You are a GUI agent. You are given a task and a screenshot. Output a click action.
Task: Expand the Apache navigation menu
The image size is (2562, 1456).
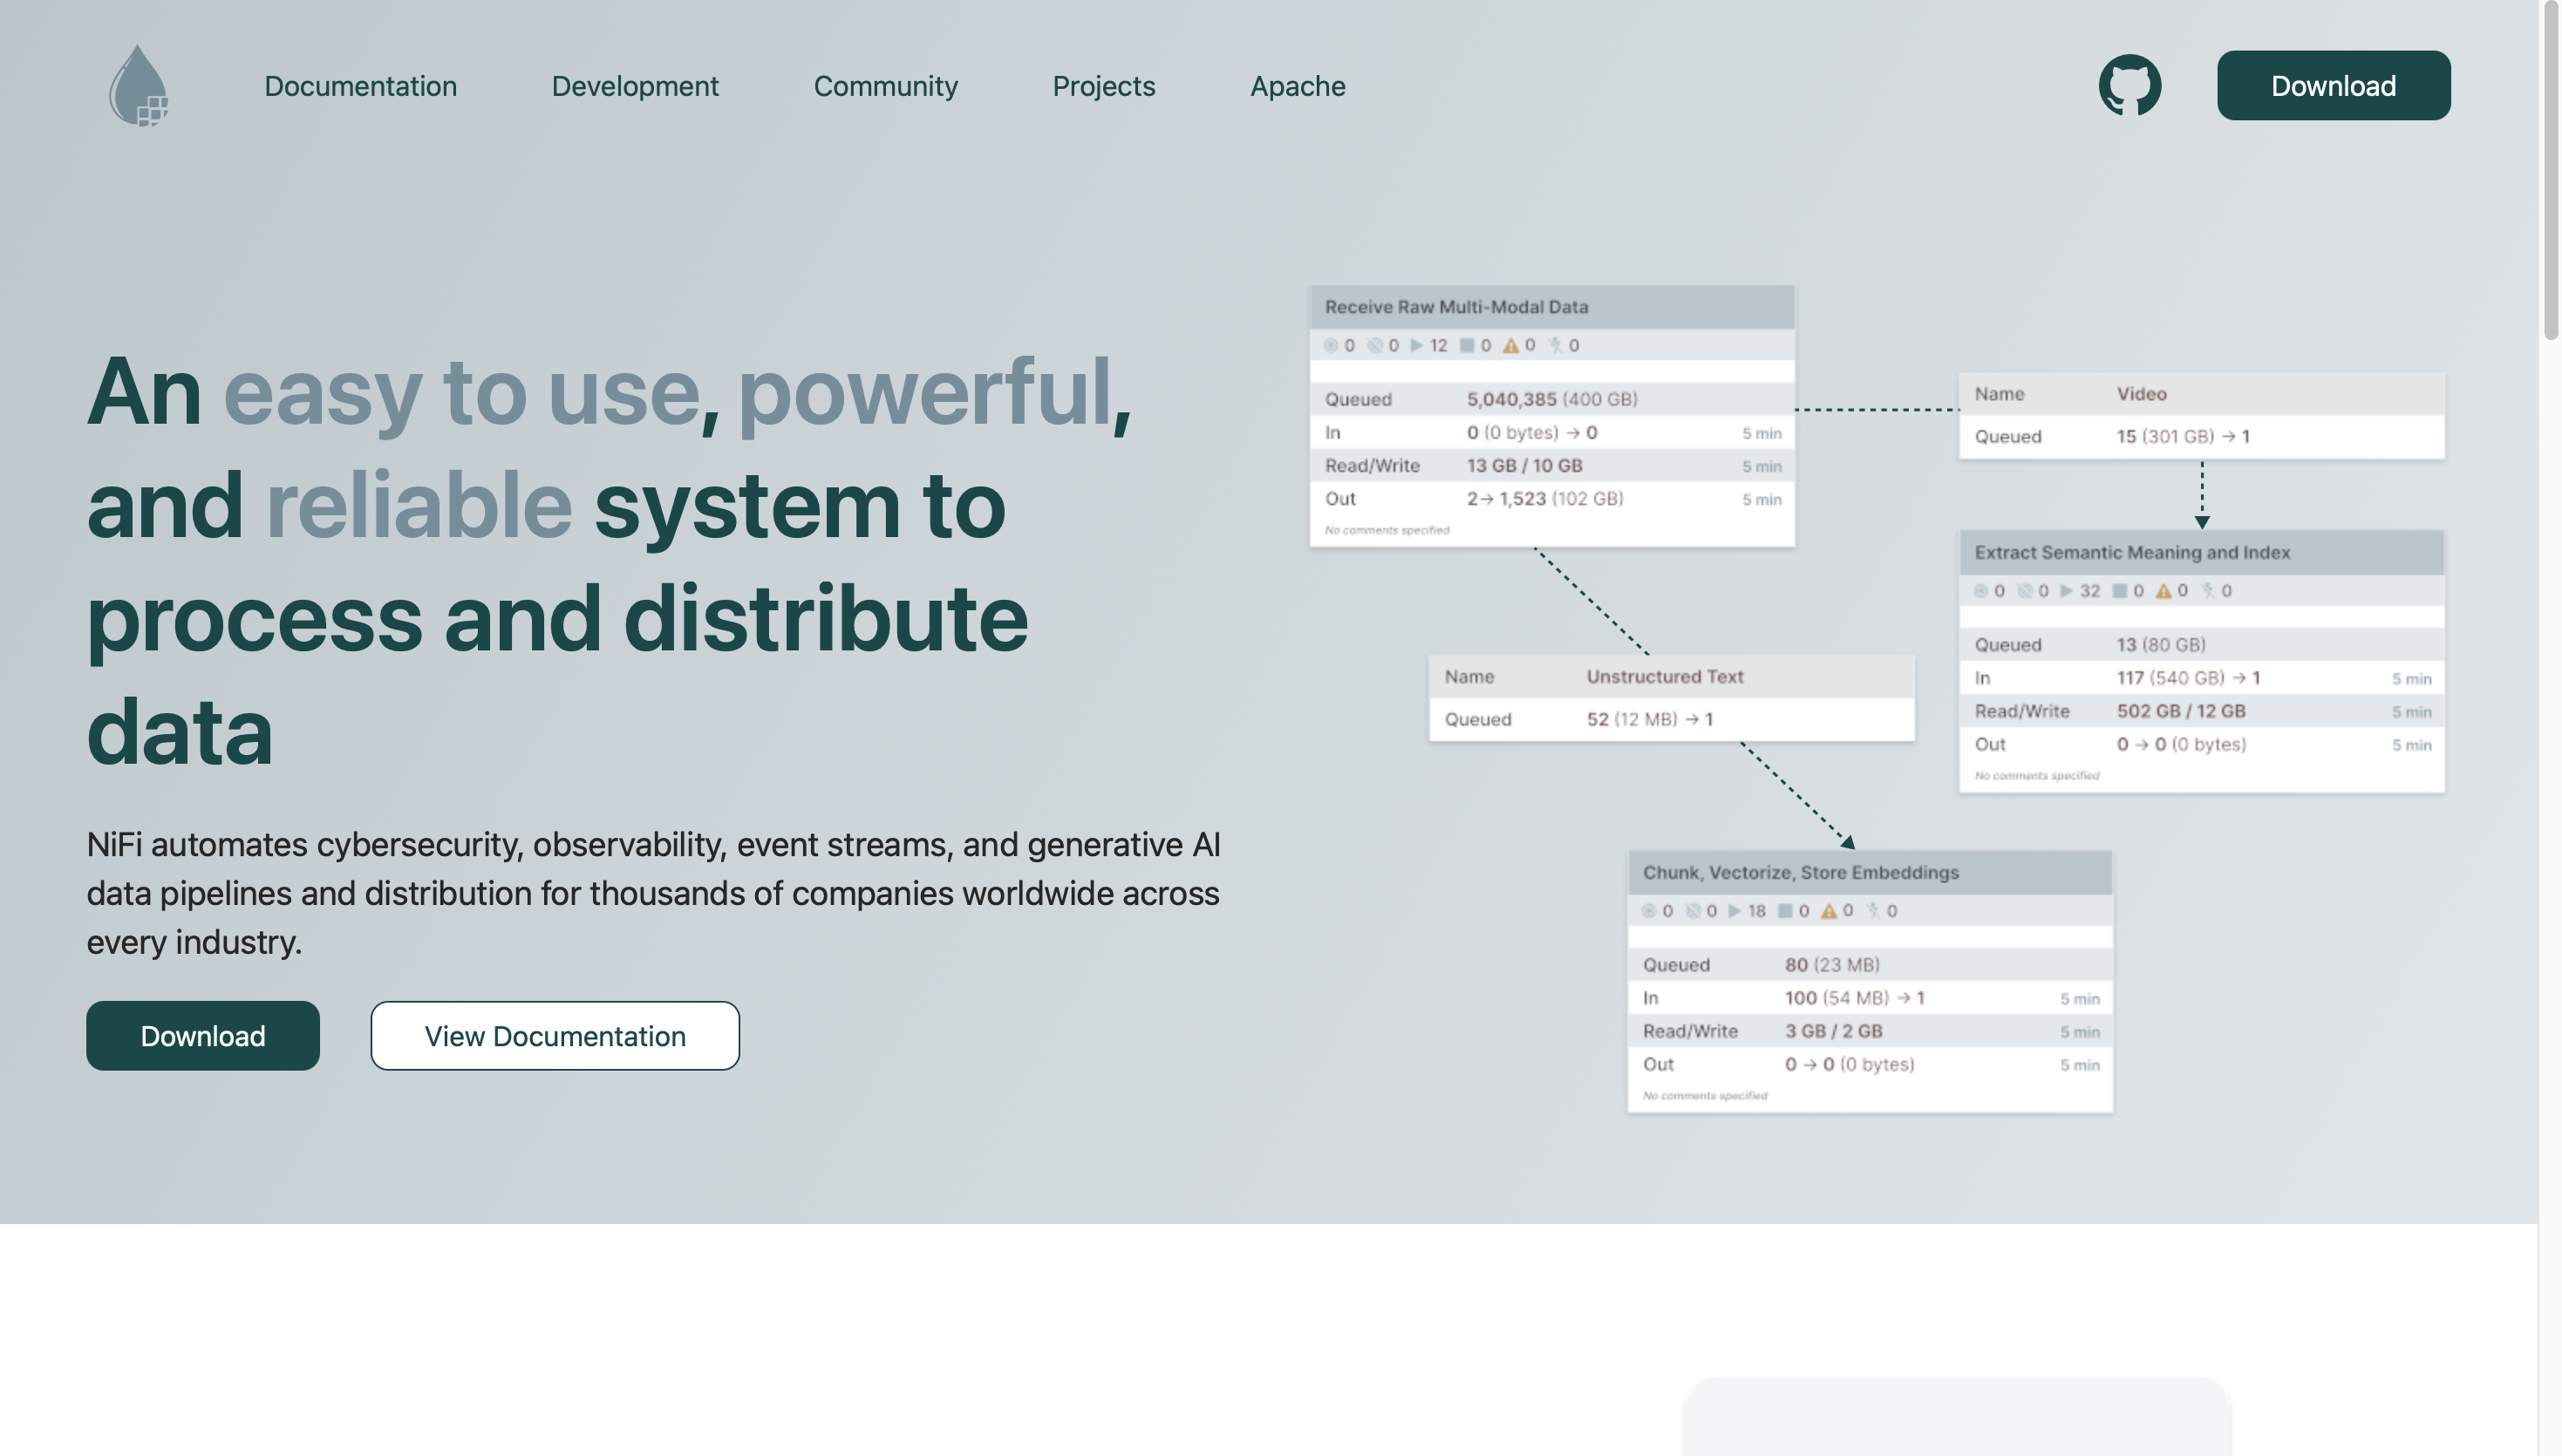[x=1297, y=86]
